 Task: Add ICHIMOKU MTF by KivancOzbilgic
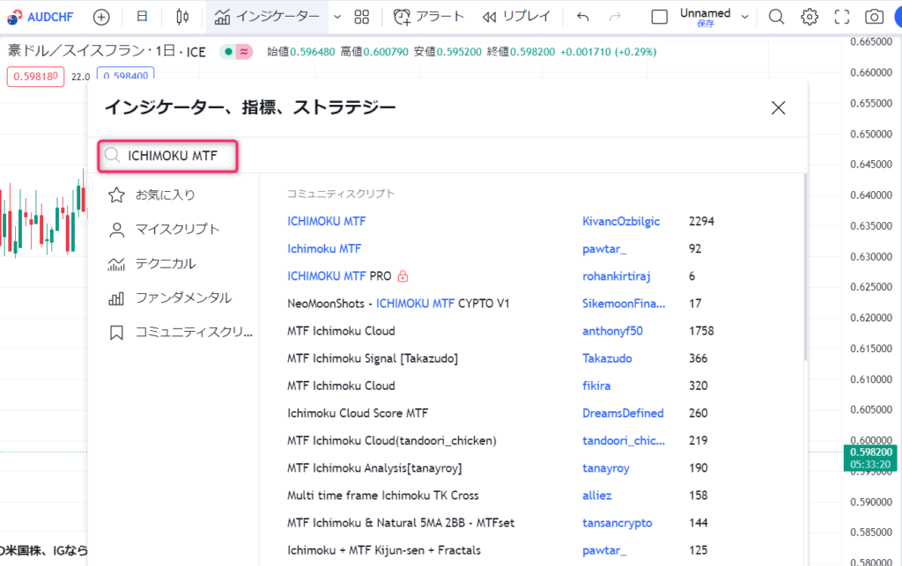[326, 221]
